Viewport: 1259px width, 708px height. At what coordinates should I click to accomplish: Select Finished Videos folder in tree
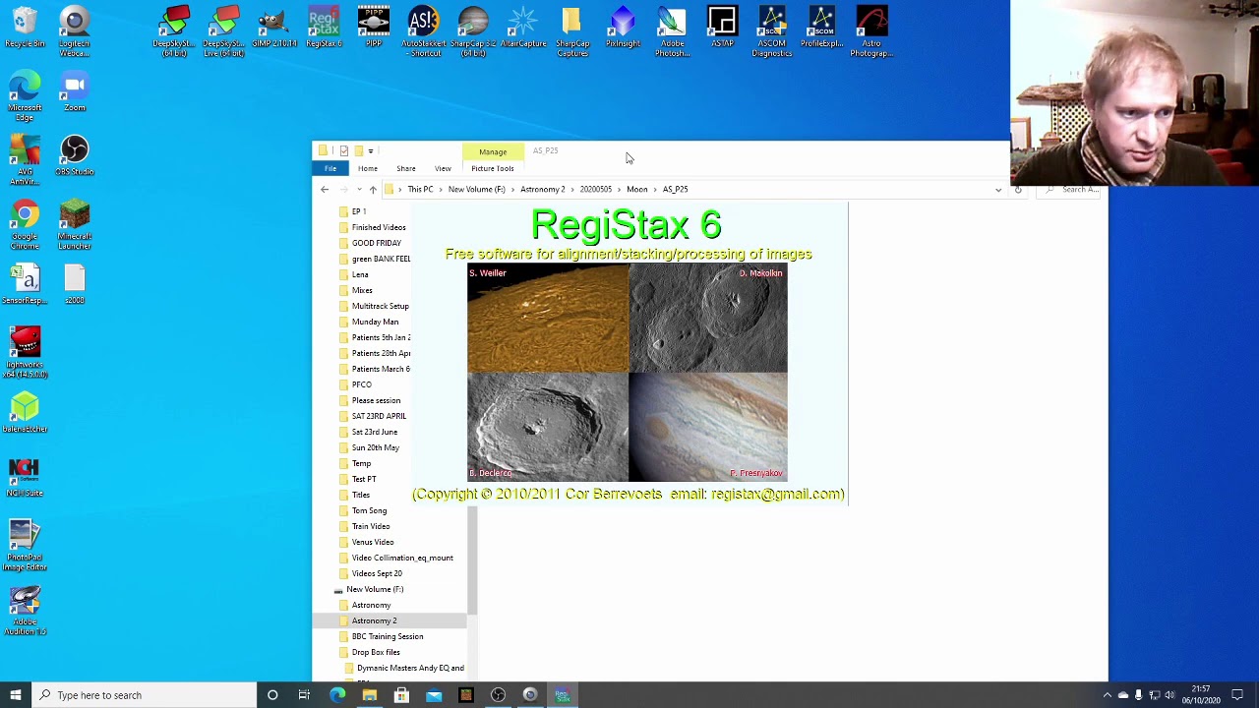[x=379, y=227]
